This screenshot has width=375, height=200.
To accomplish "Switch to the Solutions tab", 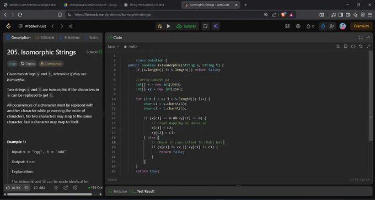I will [69, 37].
